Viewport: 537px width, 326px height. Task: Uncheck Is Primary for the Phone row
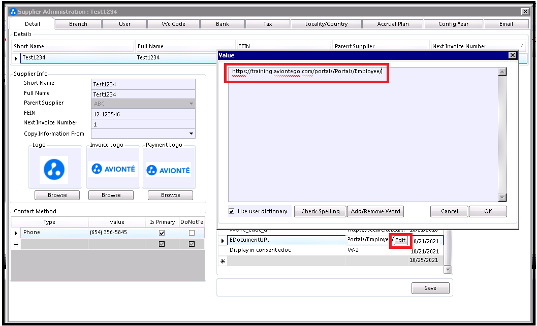tap(162, 233)
